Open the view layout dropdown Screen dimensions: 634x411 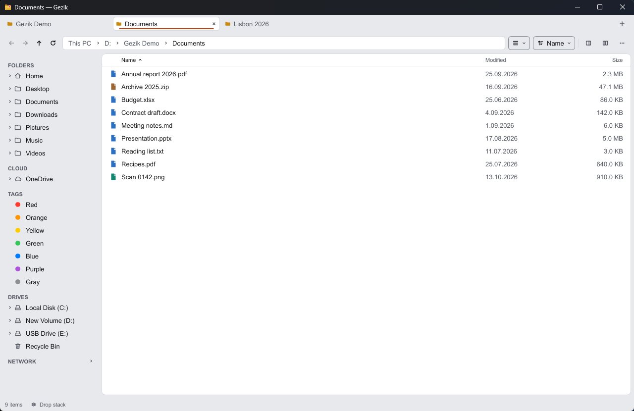[x=519, y=43]
